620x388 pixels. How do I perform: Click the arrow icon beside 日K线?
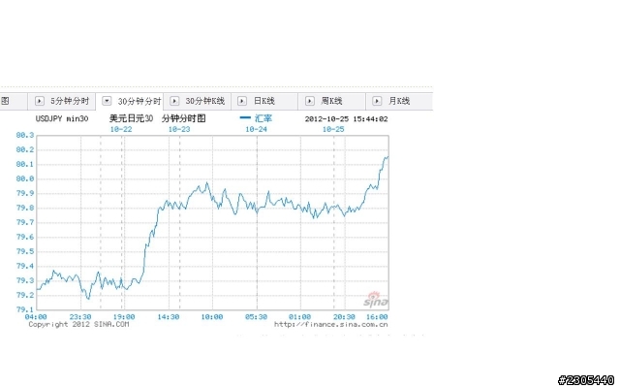coord(242,101)
